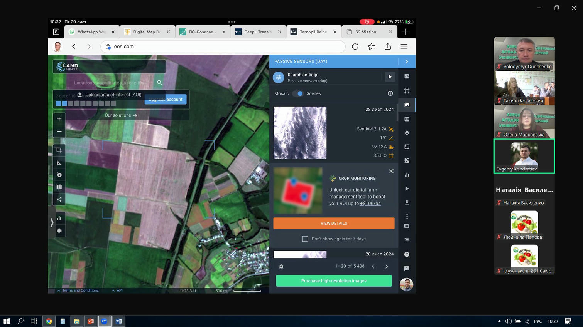
Task: Open the download icon in right sidebar
Action: pos(407,202)
